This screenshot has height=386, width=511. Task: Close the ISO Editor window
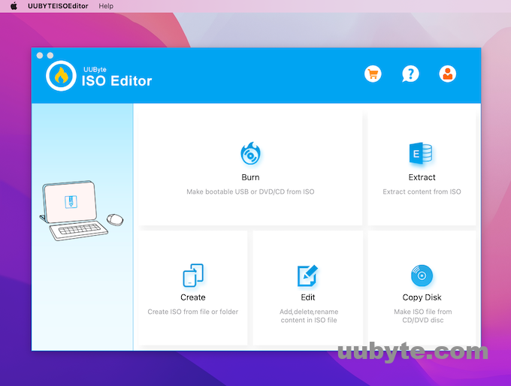(40, 56)
